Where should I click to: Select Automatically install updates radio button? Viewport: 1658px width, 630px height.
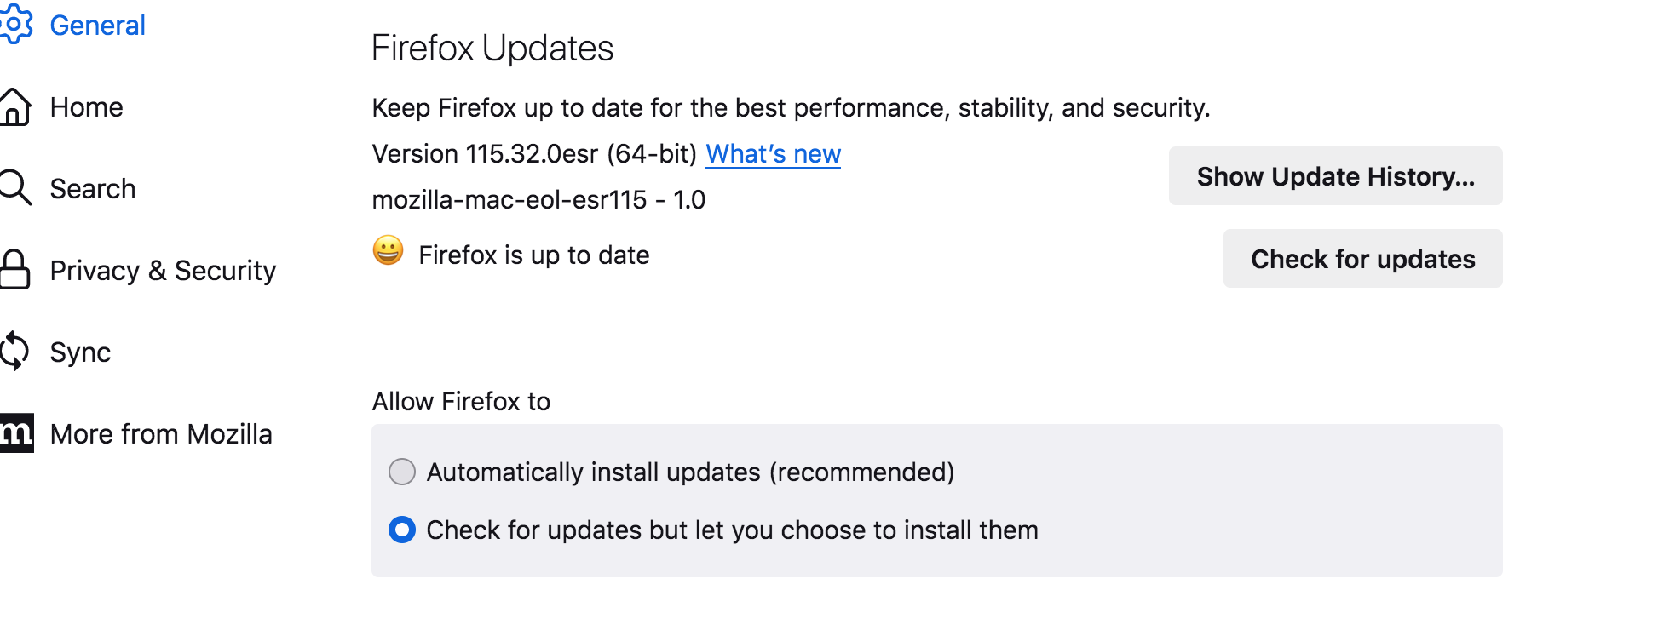[x=402, y=472]
